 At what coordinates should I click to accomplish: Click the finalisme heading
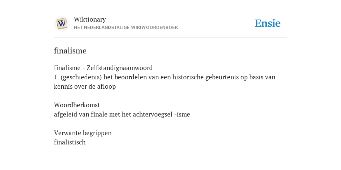tap(70, 51)
